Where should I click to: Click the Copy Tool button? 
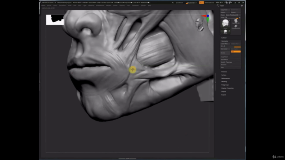225,10
